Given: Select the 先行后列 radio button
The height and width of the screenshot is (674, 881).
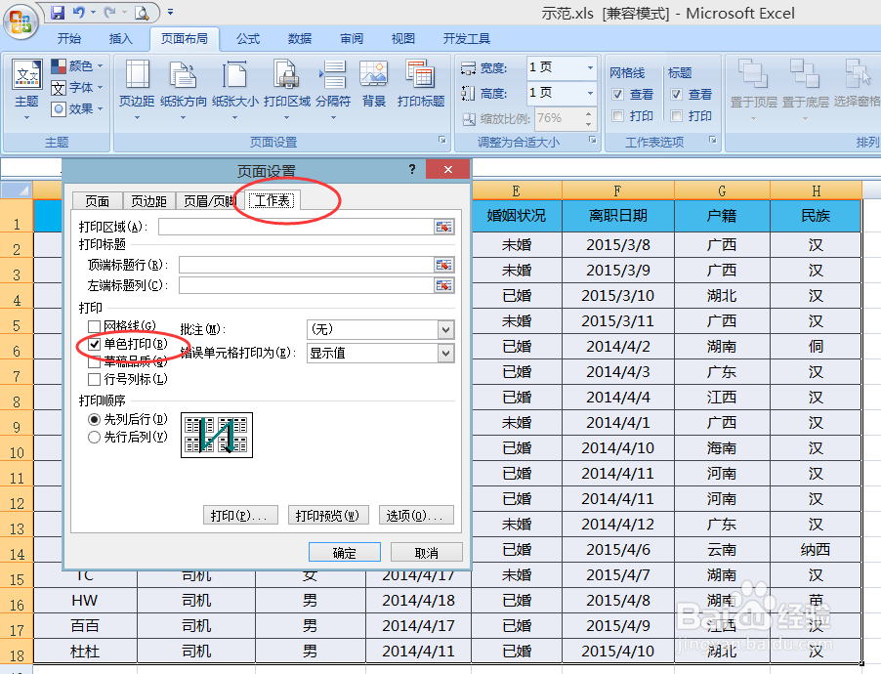Looking at the screenshot, I should pos(94,438).
